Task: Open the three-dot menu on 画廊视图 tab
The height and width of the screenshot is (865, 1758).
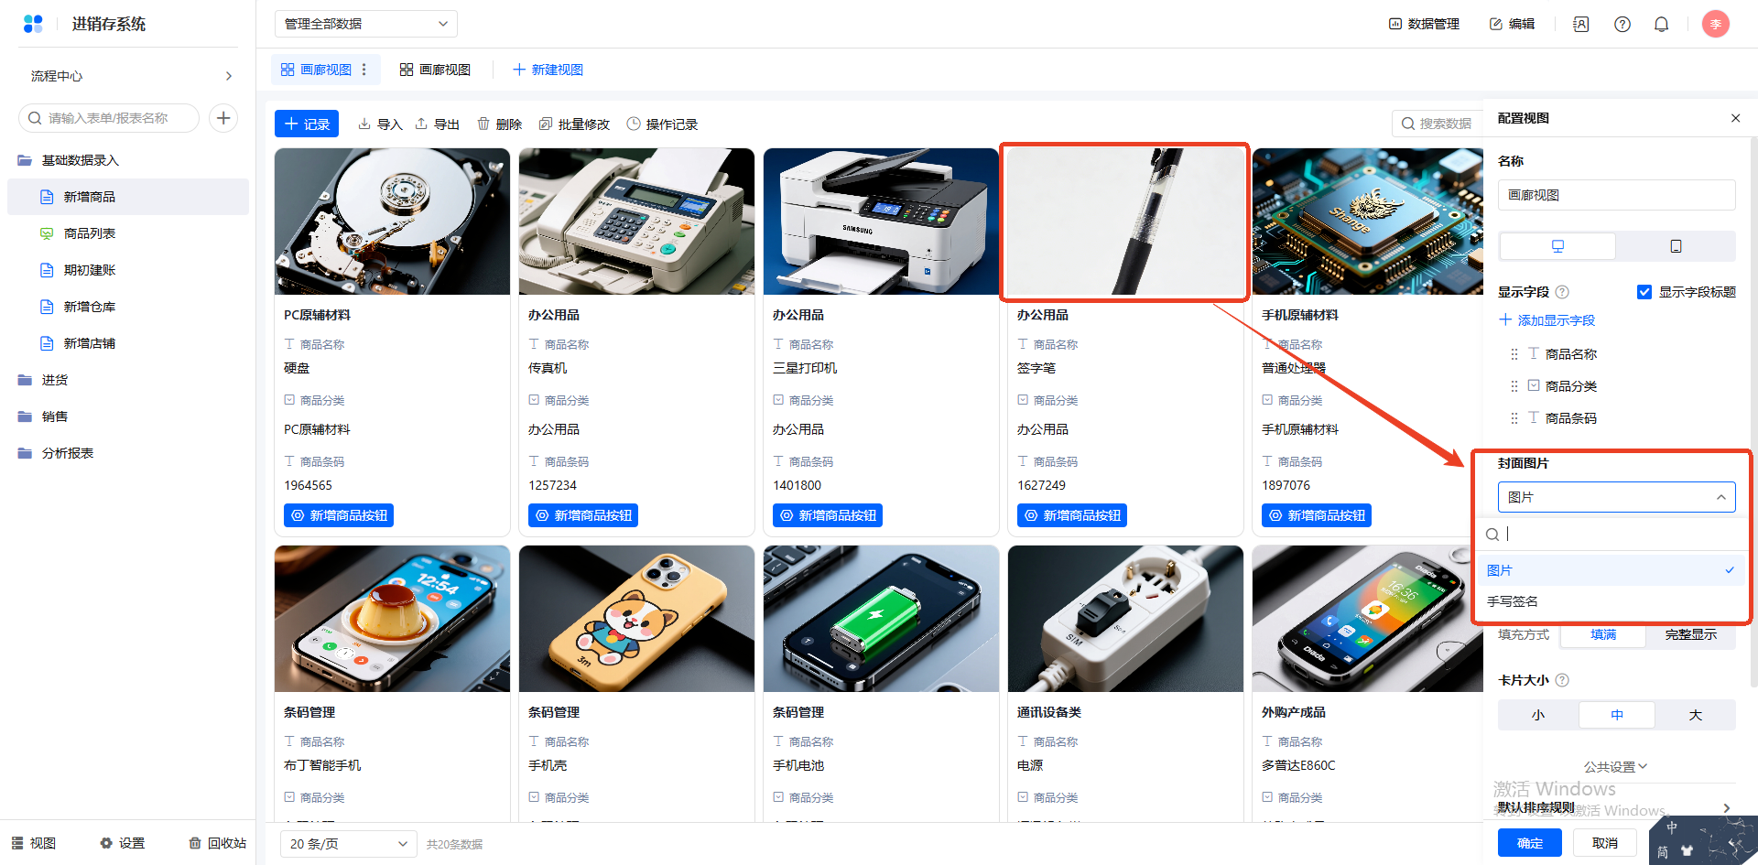Action: click(x=364, y=70)
